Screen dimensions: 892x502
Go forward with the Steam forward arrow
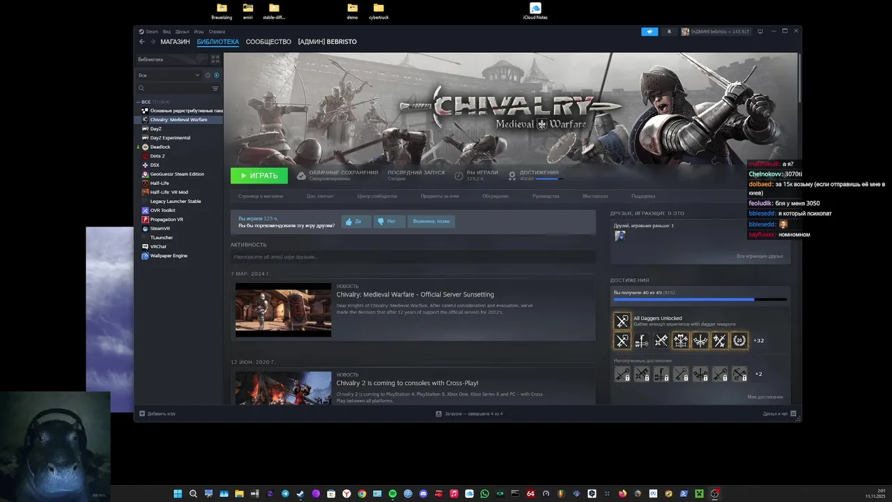(152, 42)
